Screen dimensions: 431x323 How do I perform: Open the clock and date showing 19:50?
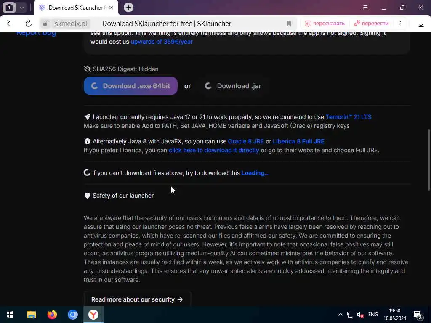tap(395, 315)
